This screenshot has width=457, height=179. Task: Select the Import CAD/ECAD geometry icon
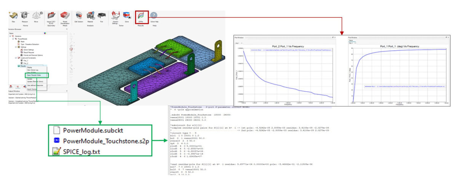tap(51, 16)
